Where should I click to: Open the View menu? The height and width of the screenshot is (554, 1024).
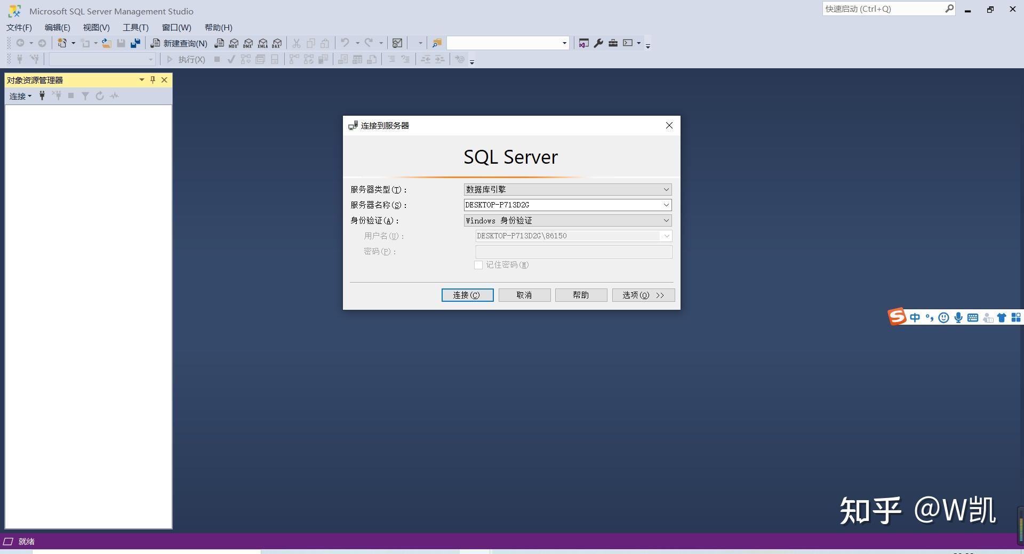(97, 28)
